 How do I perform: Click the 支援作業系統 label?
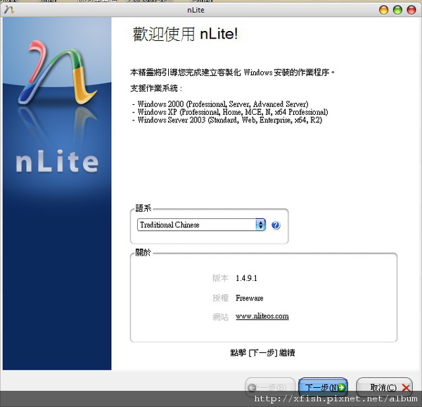[x=156, y=88]
